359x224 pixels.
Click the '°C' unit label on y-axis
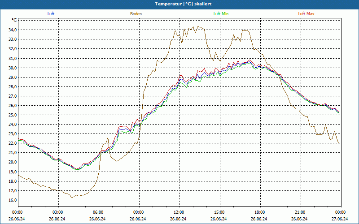[x=14, y=20]
